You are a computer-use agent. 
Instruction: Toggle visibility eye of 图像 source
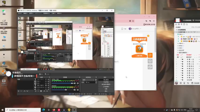tap(46, 83)
